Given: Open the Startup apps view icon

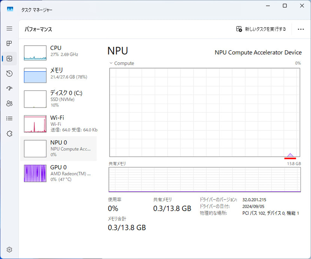Looking at the screenshot, I should [x=9, y=88].
